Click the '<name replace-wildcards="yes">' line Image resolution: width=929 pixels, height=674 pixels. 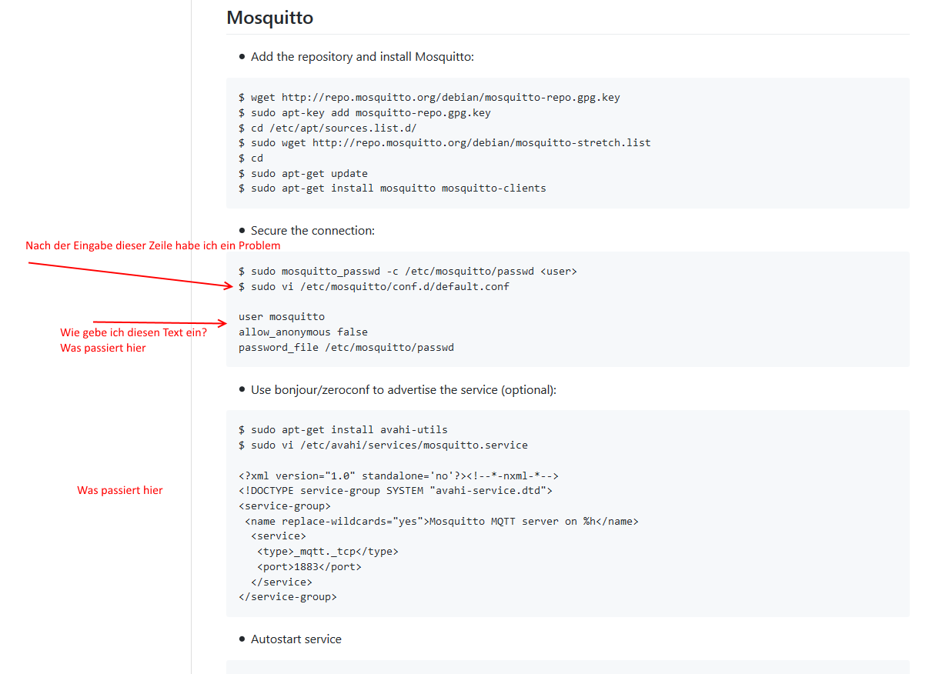pyautogui.click(x=442, y=522)
